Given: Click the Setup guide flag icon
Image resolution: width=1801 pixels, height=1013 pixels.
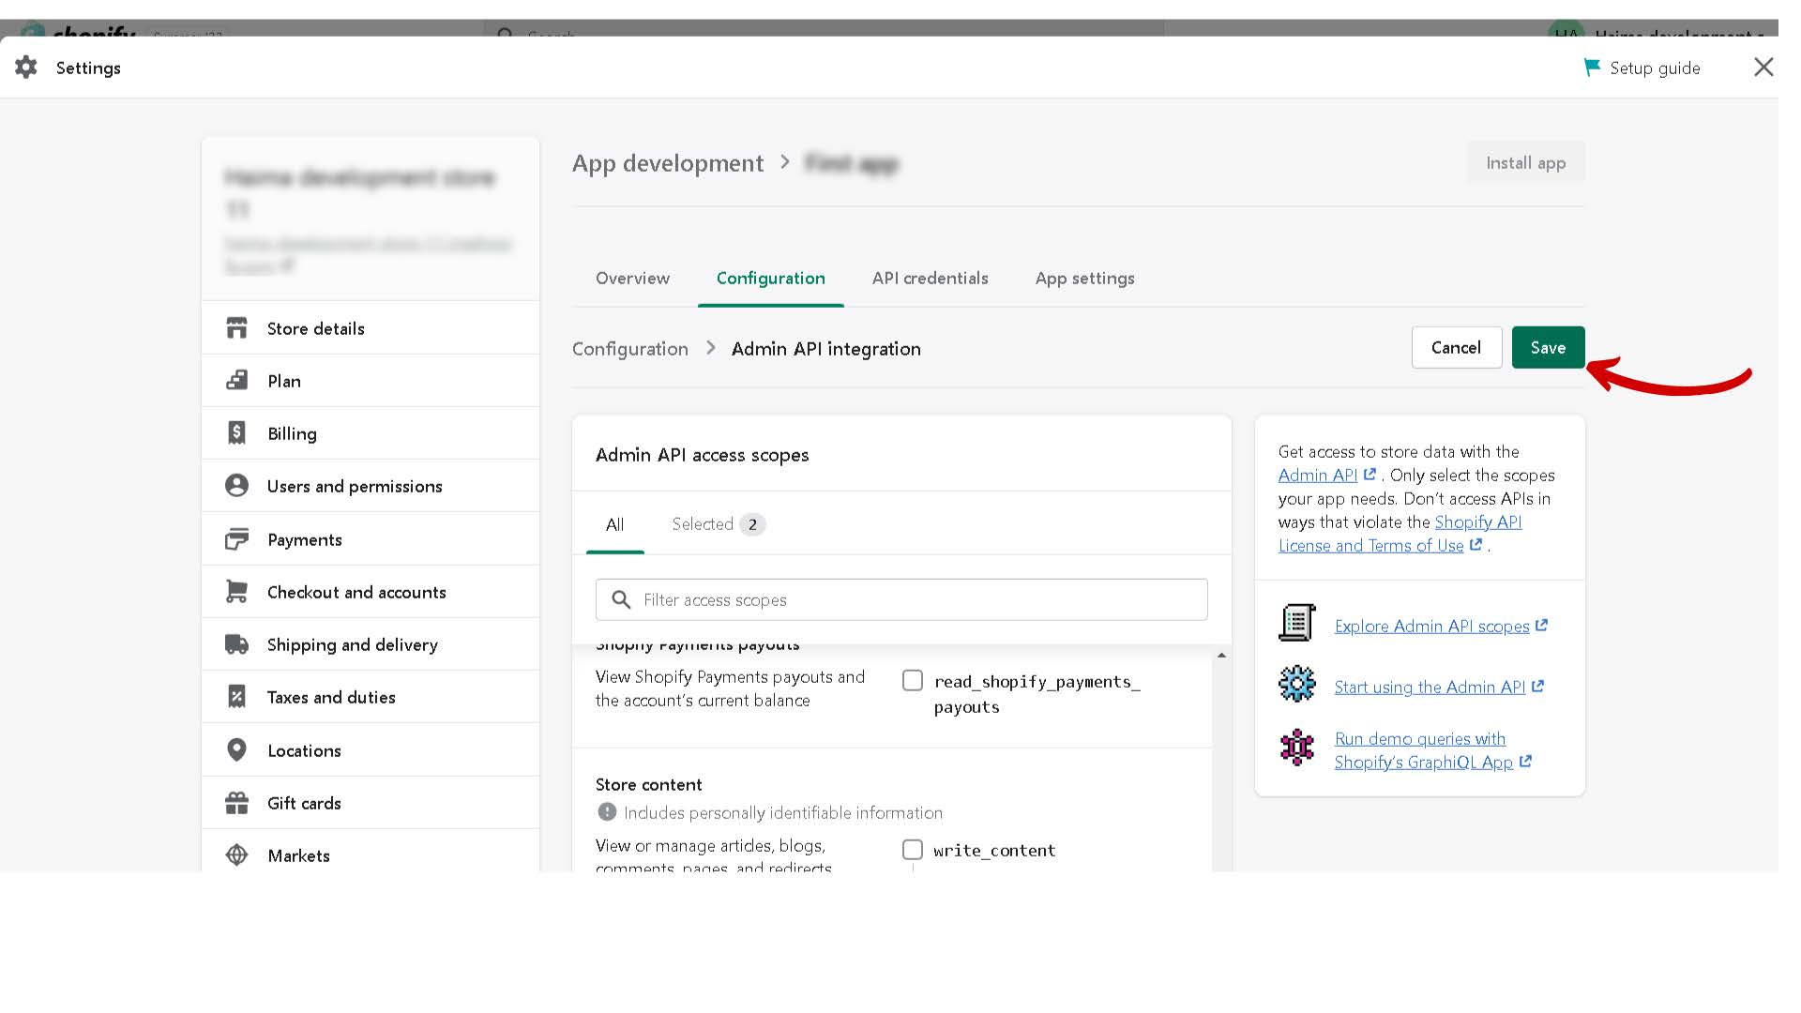Looking at the screenshot, I should click(1592, 68).
